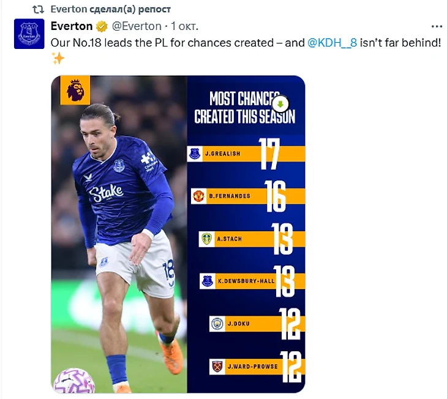Click the Everton crest beside K.Dewsbury-Hall
This screenshot has height=399, width=447.
[208, 281]
